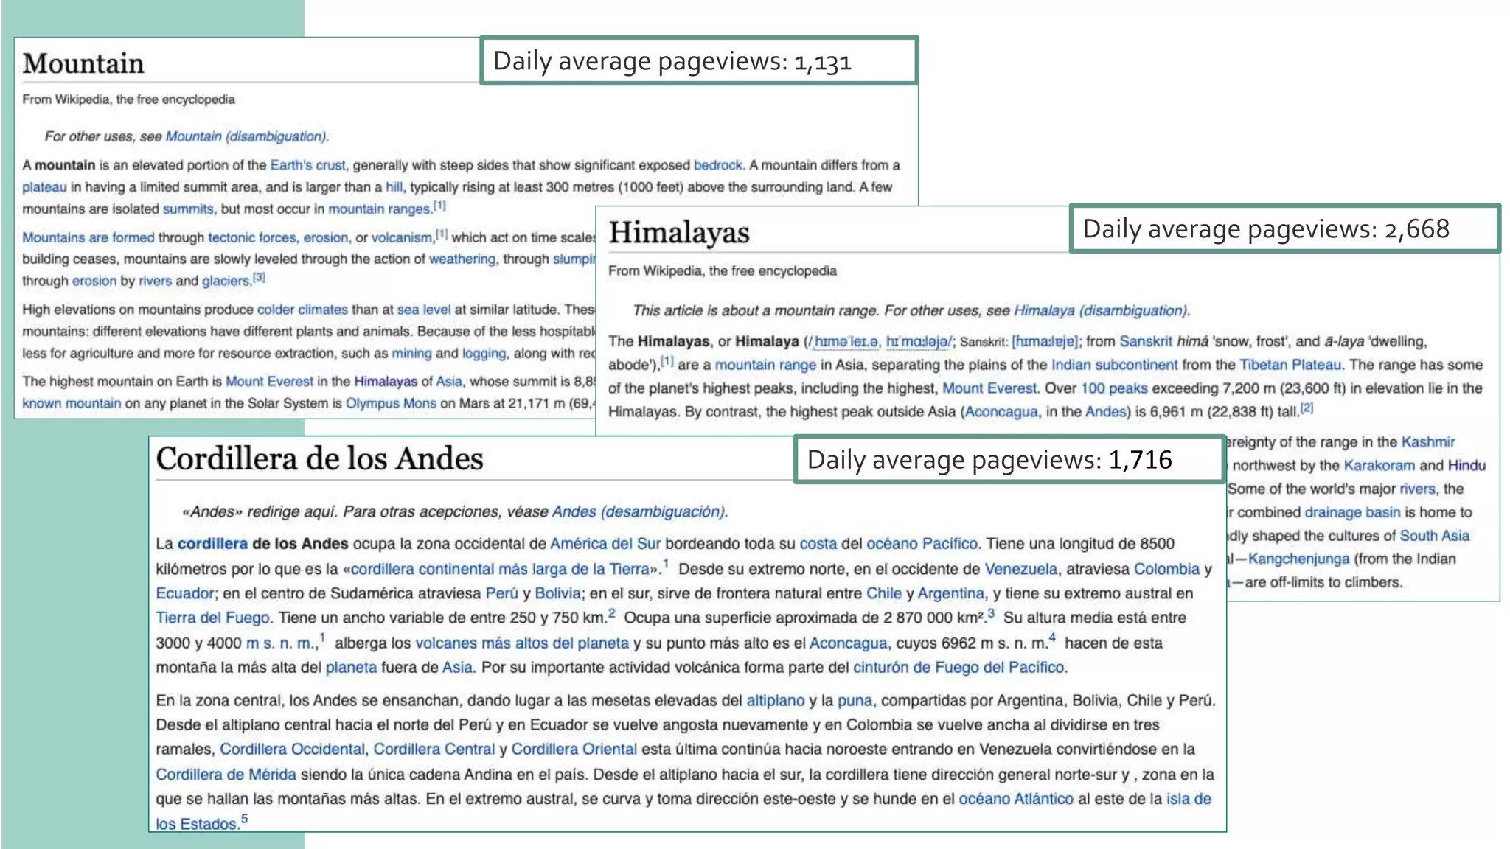Click the Cordillera de los Andes heading
This screenshot has height=849, width=1510.
(319, 458)
